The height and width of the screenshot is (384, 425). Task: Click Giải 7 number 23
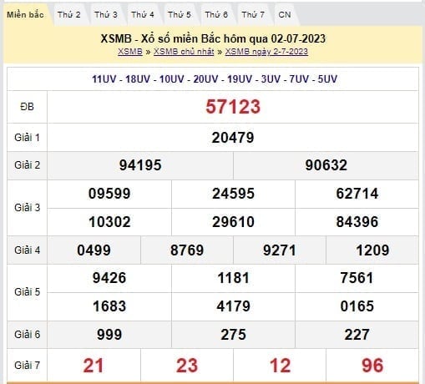pyautogui.click(x=187, y=366)
